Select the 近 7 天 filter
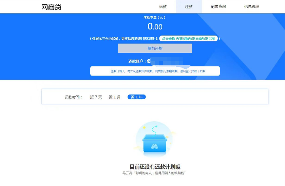This screenshot has height=186, width=285. (96, 97)
